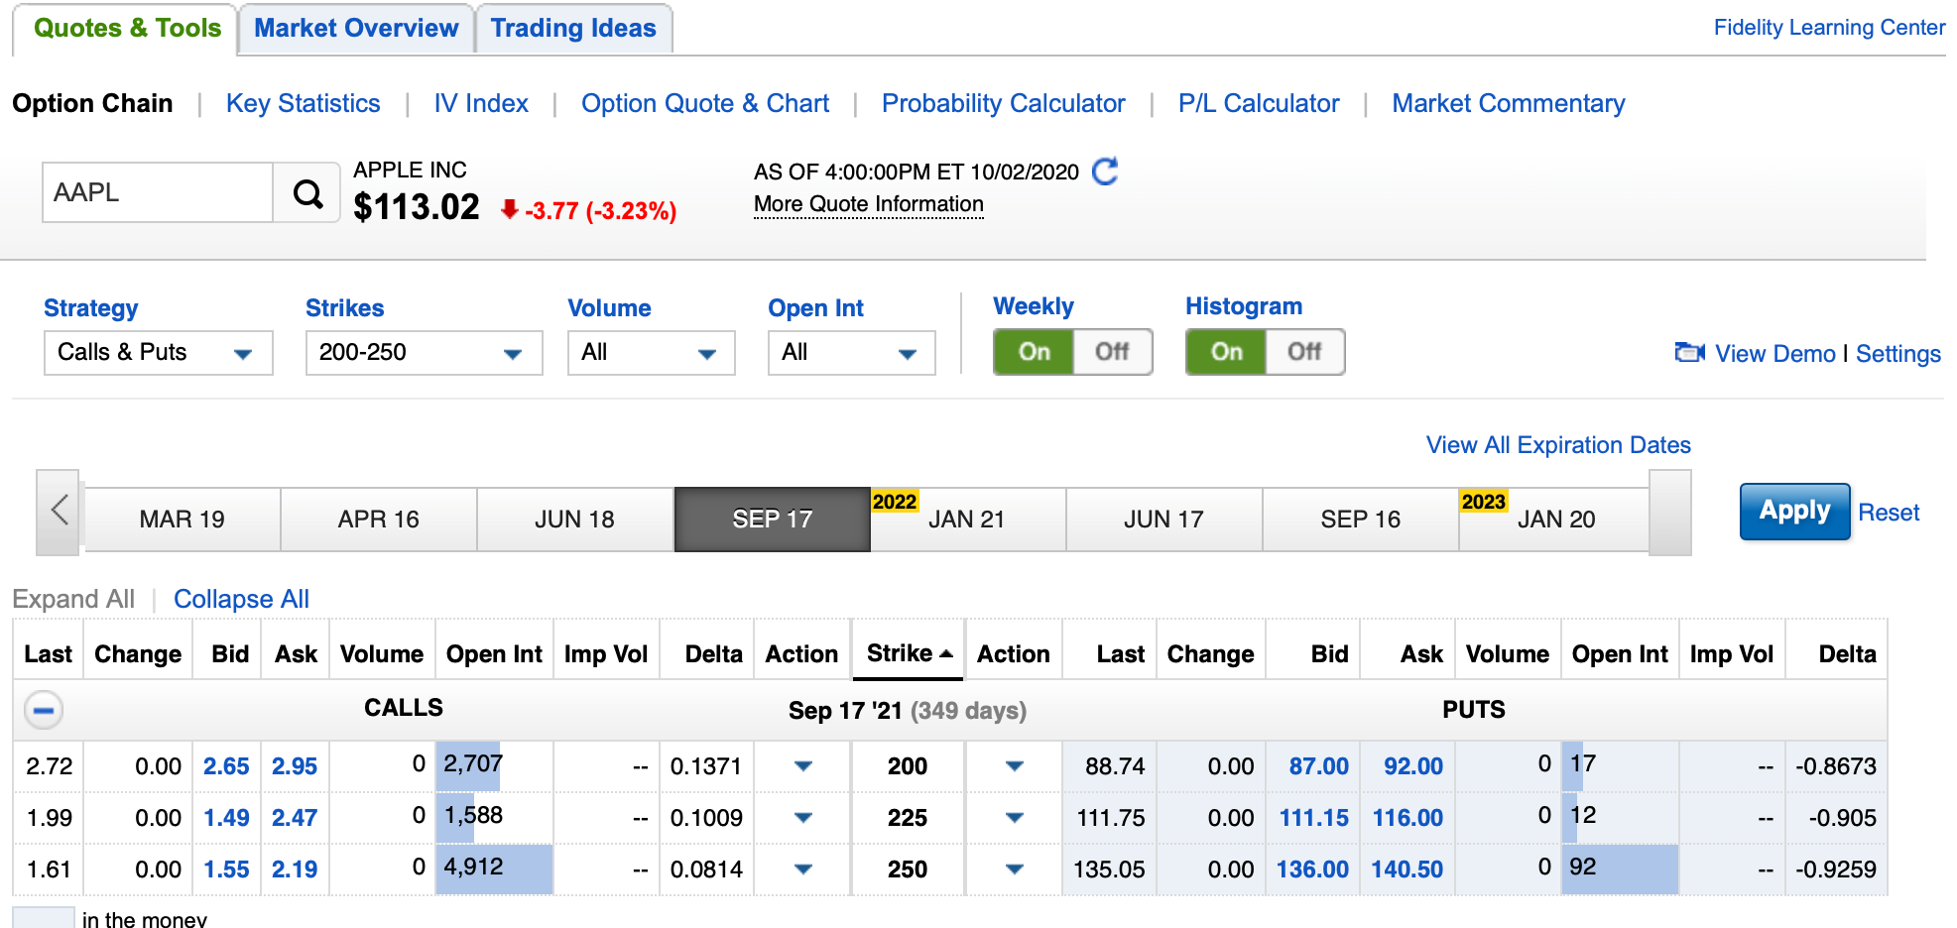The width and height of the screenshot is (1957, 928).
Task: Click the View Demo link
Action: pyautogui.click(x=1775, y=354)
